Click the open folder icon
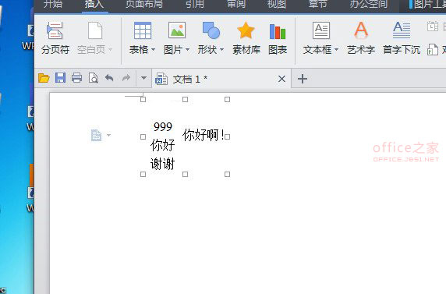This screenshot has width=446, height=294. point(44,78)
